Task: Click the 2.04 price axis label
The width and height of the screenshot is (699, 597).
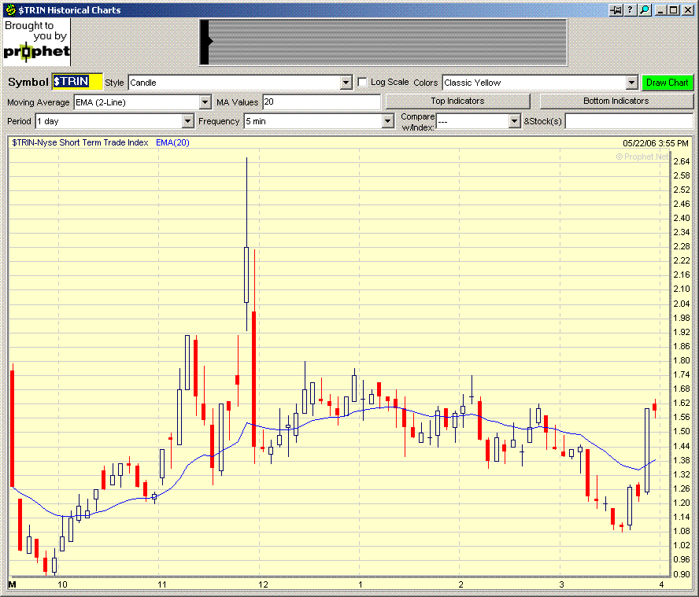Action: click(x=682, y=304)
